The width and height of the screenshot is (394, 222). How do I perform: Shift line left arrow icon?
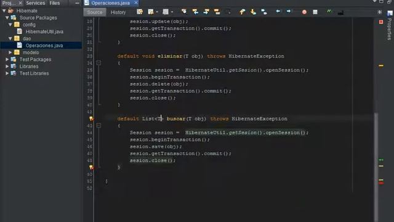278,11
